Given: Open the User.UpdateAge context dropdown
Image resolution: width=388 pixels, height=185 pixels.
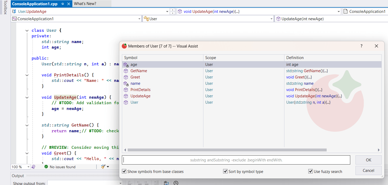Looking at the screenshot, I should tap(167, 12).
